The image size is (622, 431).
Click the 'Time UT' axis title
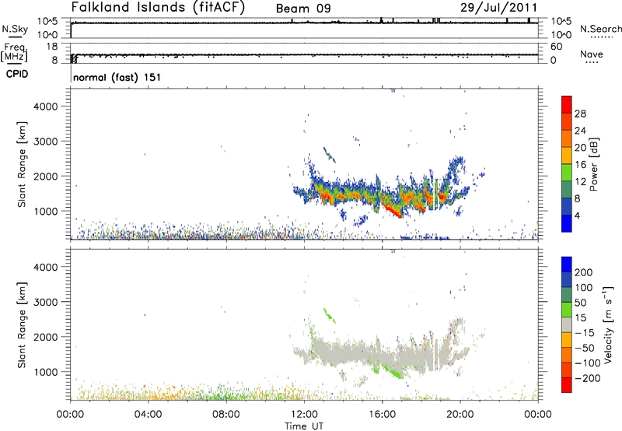click(x=304, y=426)
